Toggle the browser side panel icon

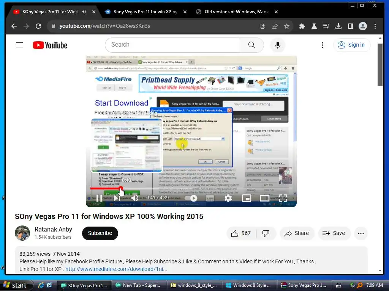(351, 26)
